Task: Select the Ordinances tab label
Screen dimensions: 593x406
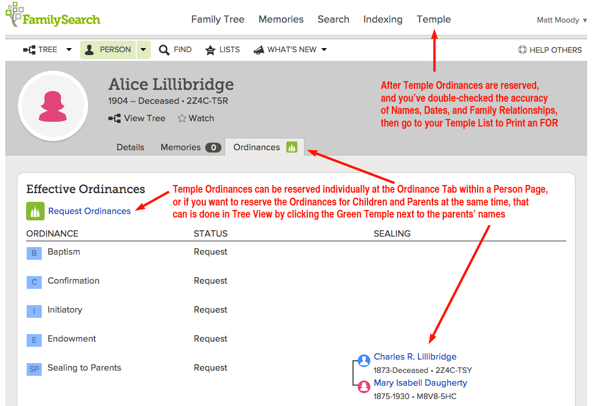Action: pos(257,147)
